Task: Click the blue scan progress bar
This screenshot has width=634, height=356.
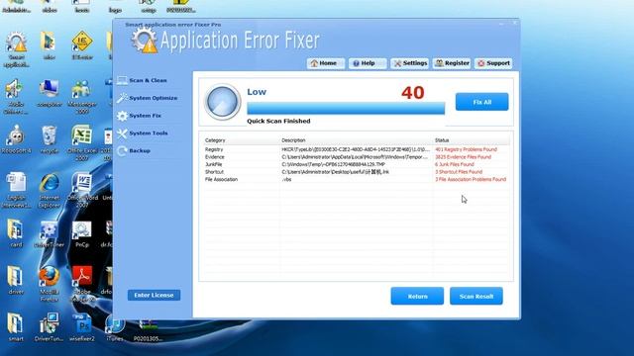Action: (346, 108)
